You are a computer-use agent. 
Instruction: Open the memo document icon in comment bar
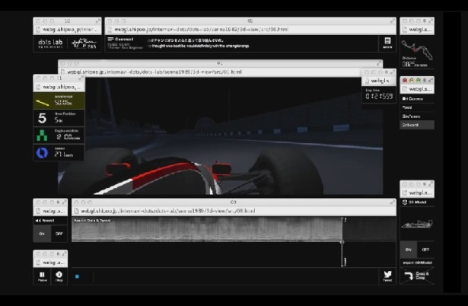[x=387, y=43]
